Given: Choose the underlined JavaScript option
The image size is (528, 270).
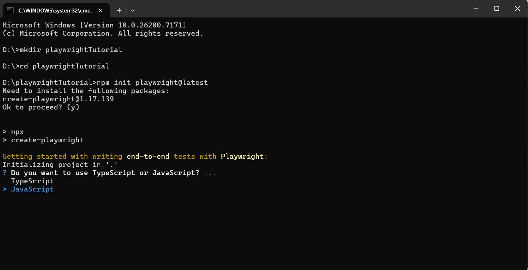Looking at the screenshot, I should point(32,189).
